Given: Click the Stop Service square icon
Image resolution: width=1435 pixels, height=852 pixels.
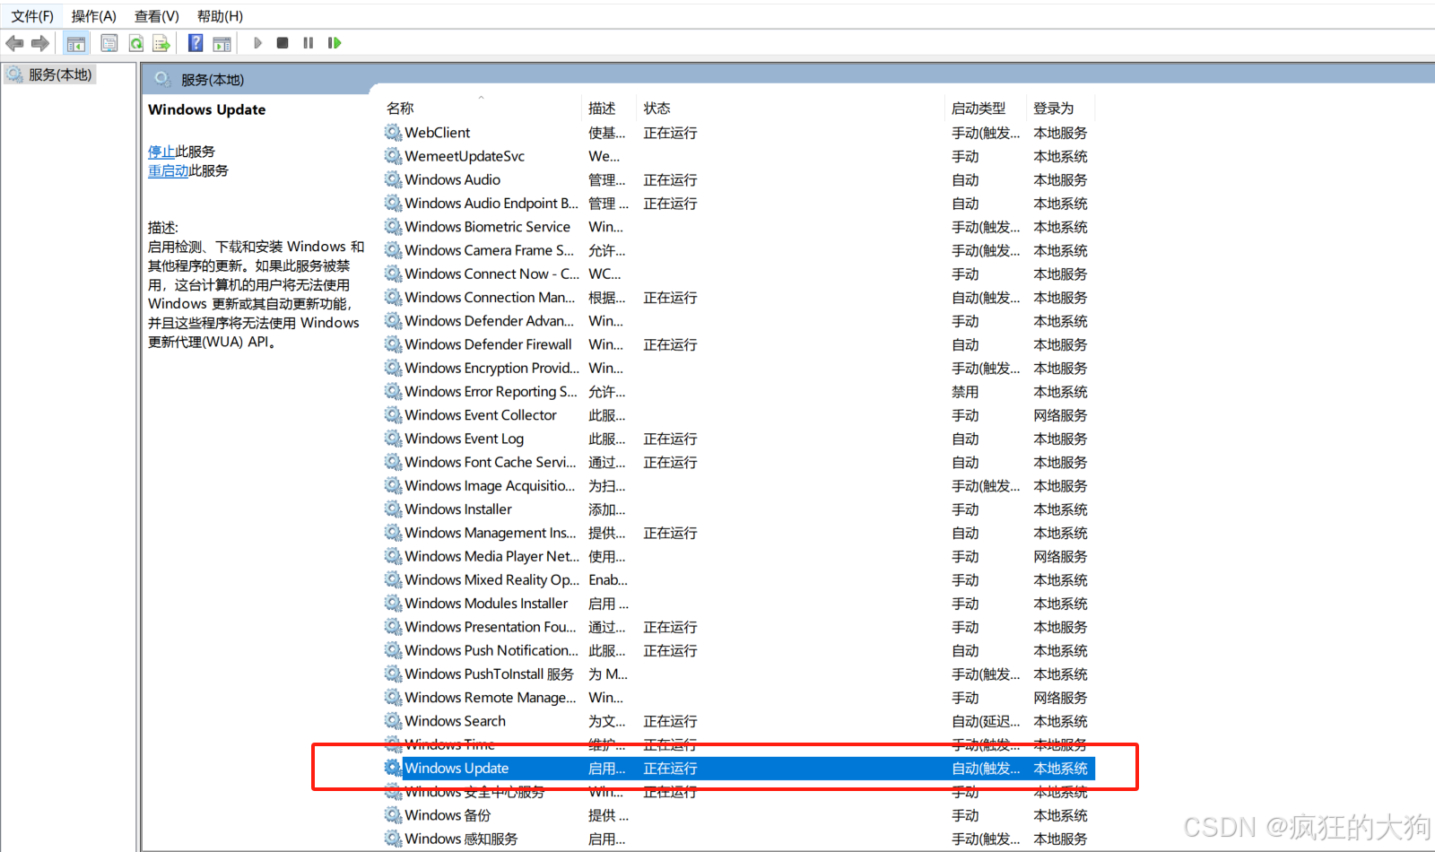Looking at the screenshot, I should (x=283, y=43).
